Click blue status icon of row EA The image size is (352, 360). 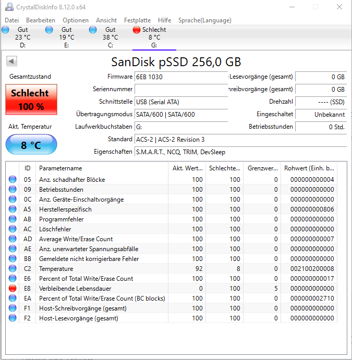click(13, 298)
